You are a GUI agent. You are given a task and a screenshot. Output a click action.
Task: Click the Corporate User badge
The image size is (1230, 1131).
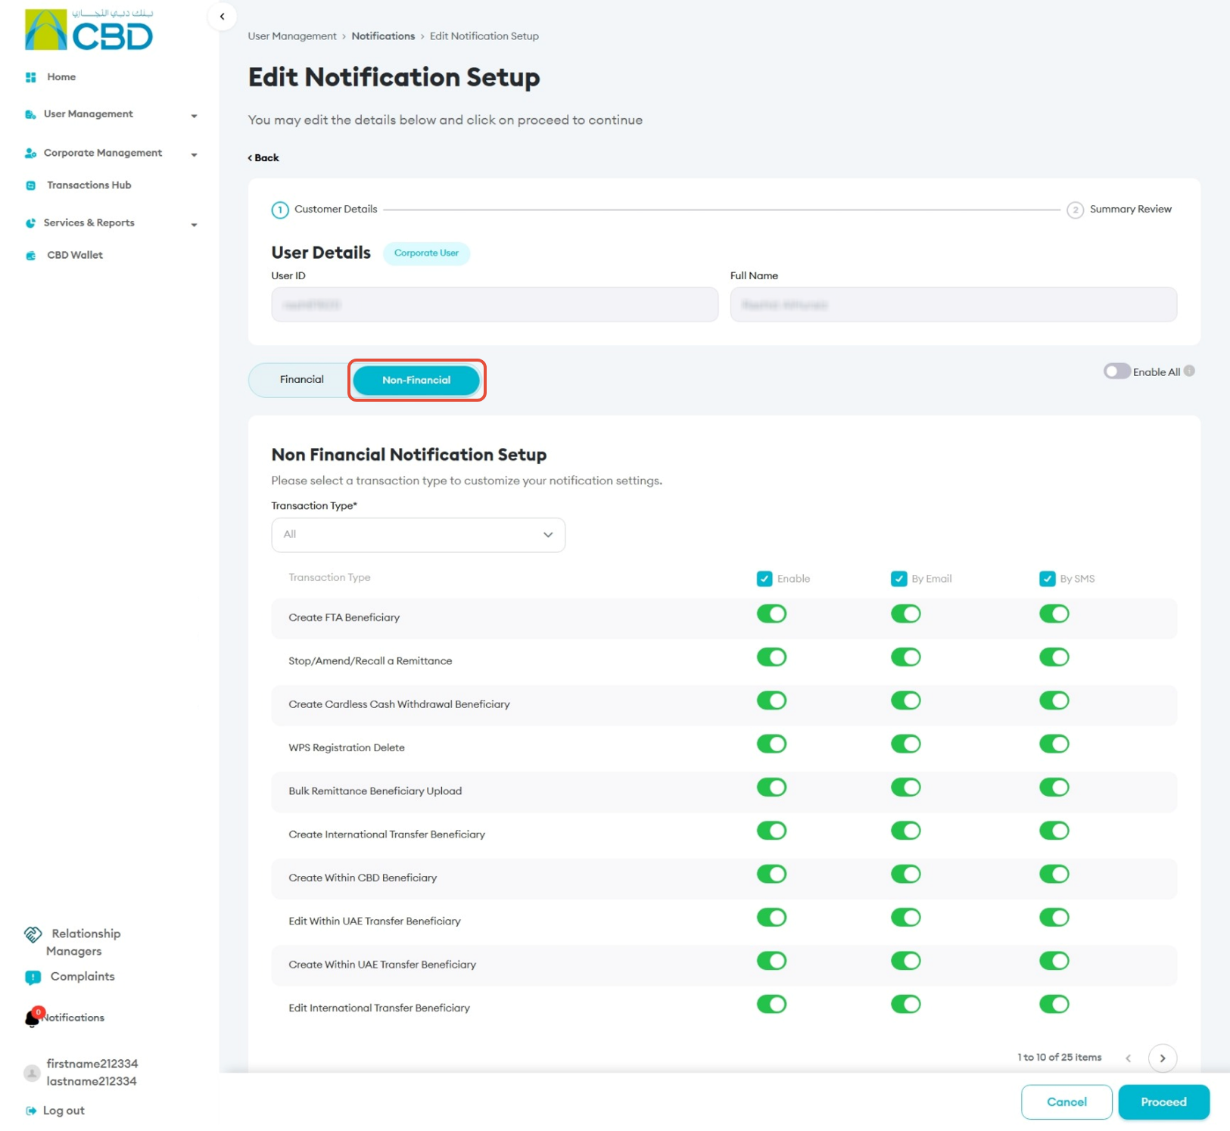click(426, 253)
